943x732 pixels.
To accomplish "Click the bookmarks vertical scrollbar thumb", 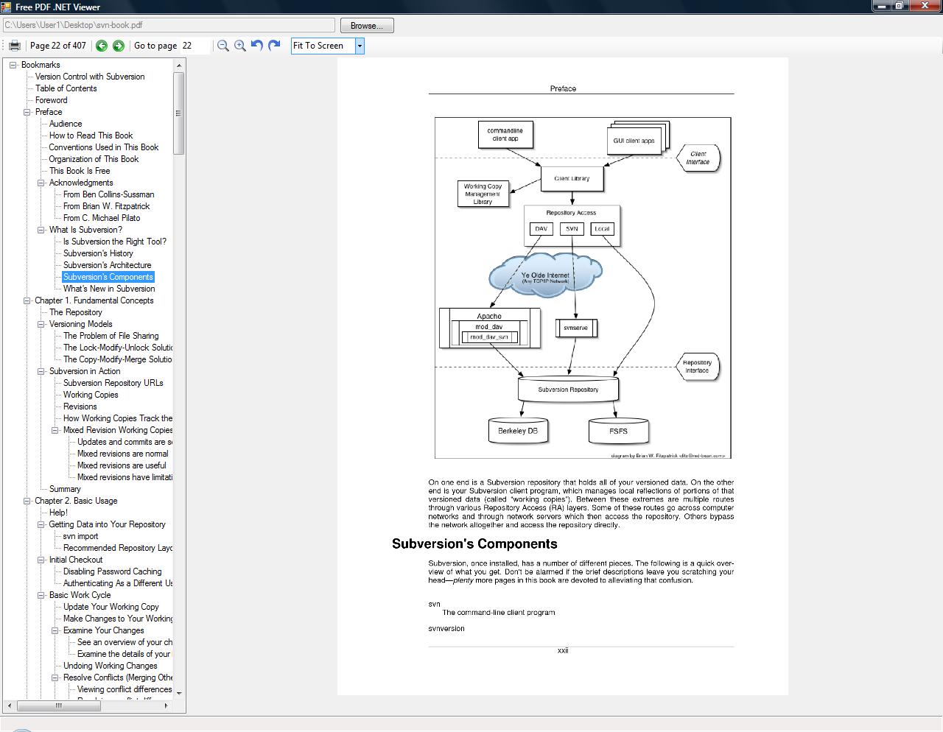I will click(178, 113).
